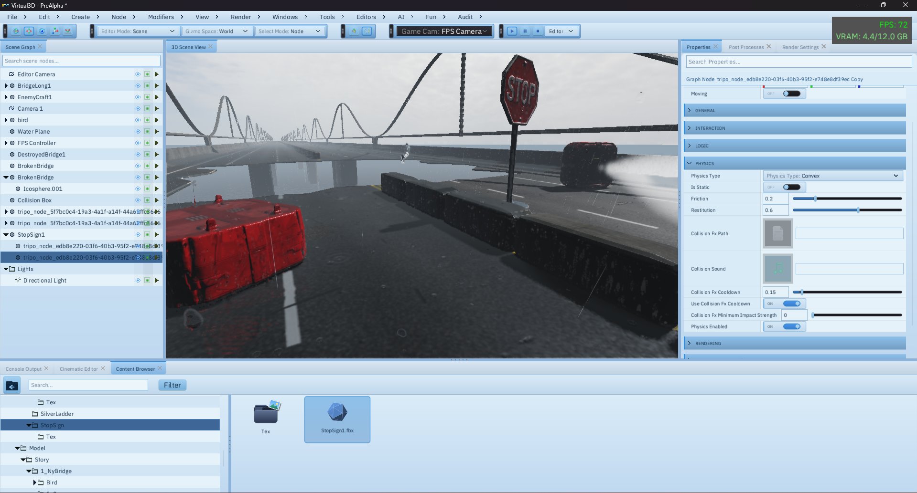This screenshot has width=917, height=493.
Task: Open the Tex folder thumbnail
Action: pyautogui.click(x=266, y=417)
